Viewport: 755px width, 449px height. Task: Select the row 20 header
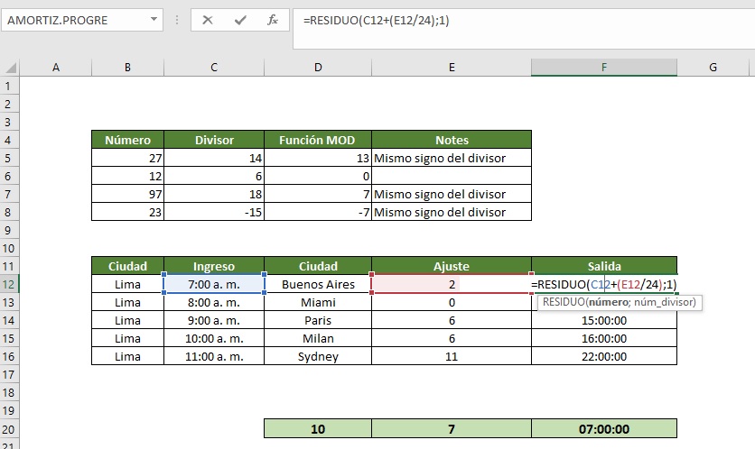coord(9,429)
